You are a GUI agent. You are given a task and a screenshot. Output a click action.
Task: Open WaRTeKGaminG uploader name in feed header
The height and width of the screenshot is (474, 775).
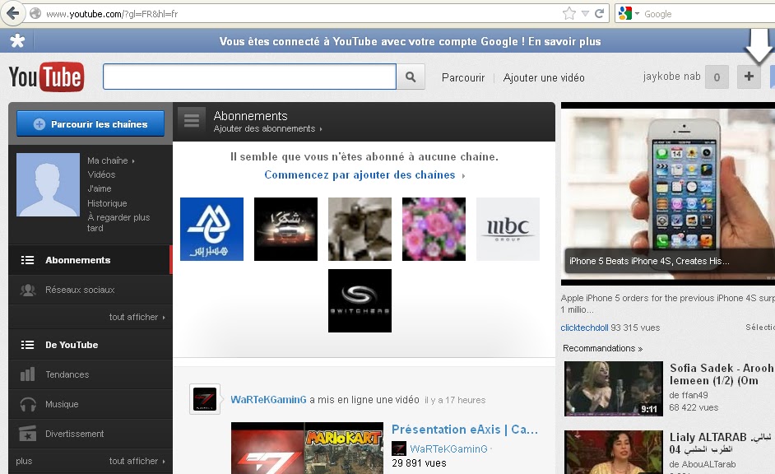[268, 399]
